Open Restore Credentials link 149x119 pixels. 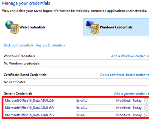[51, 45]
